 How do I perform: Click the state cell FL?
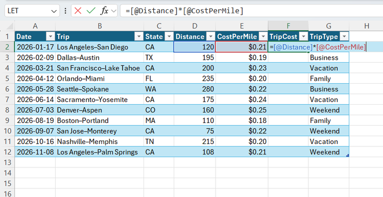click(x=159, y=79)
